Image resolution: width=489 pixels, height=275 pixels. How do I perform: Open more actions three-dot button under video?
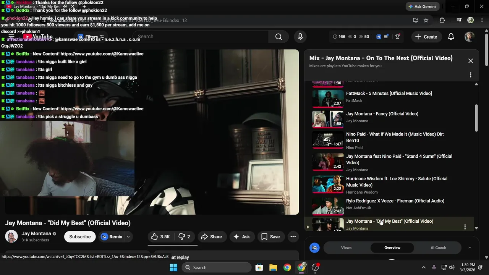click(x=293, y=237)
